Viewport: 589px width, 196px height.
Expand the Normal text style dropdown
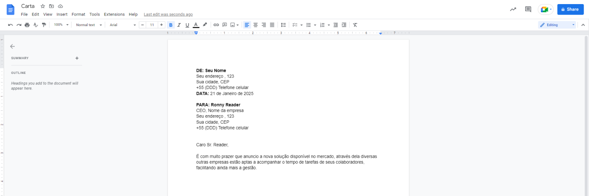(x=89, y=25)
